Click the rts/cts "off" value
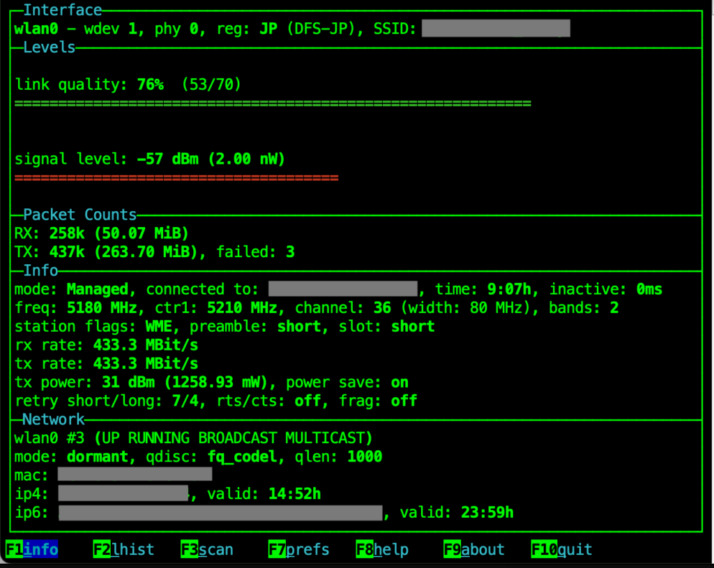The height and width of the screenshot is (568, 714). coord(307,401)
